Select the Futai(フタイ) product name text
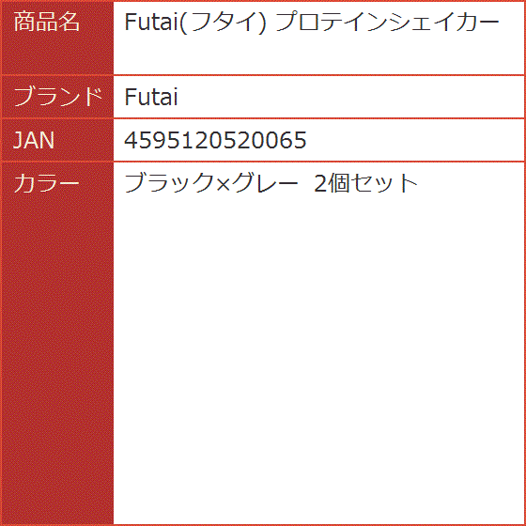The height and width of the screenshot is (526, 526). tap(195, 23)
